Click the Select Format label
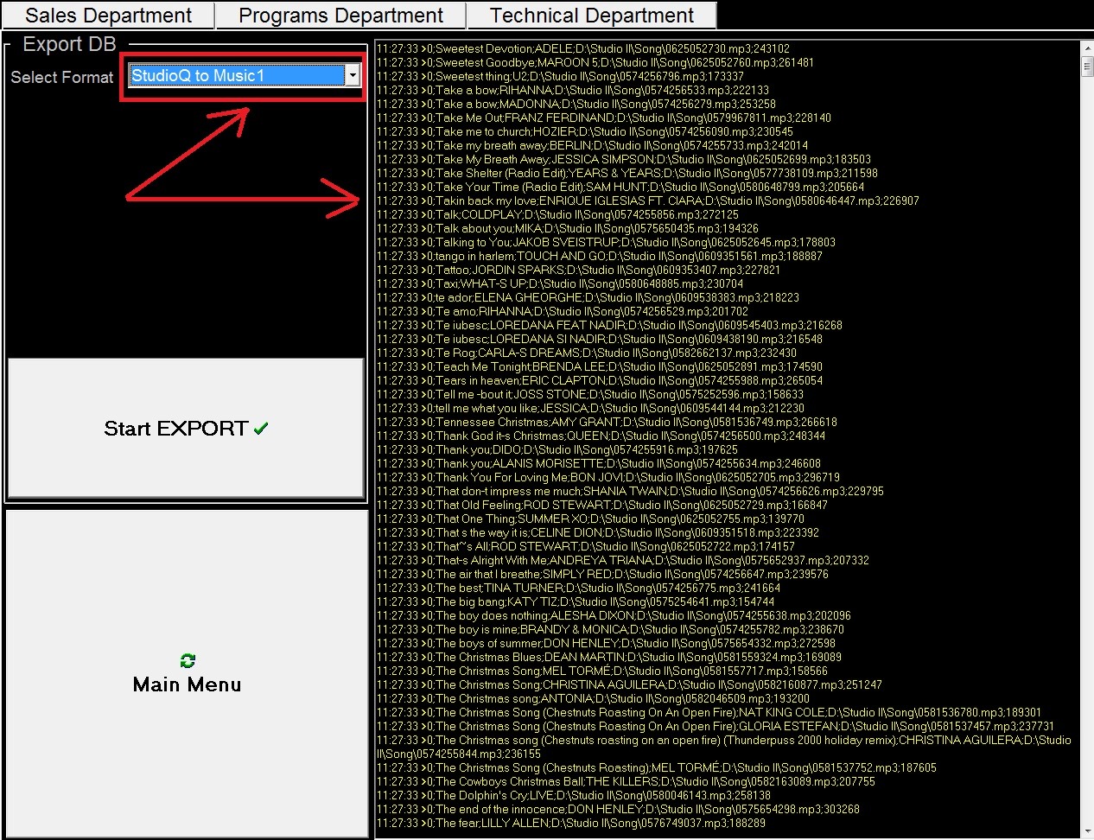Image resolution: width=1094 pixels, height=840 pixels. click(61, 77)
